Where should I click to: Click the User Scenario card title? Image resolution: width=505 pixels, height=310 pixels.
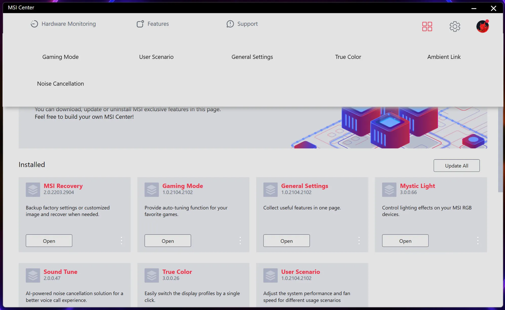300,272
